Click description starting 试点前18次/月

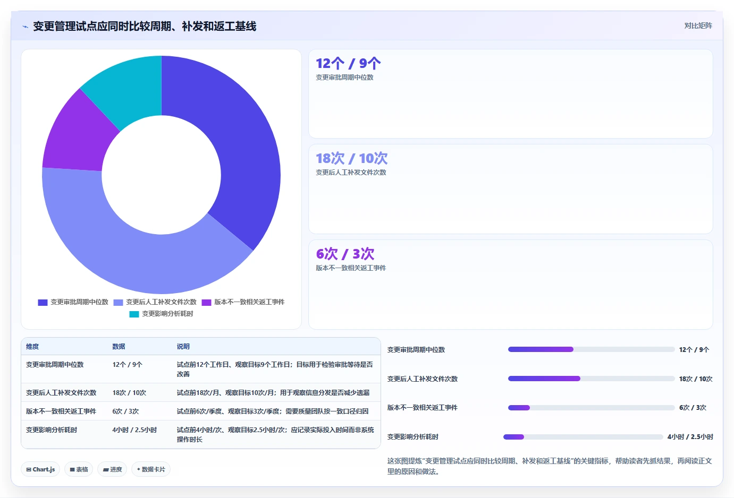pos(273,393)
